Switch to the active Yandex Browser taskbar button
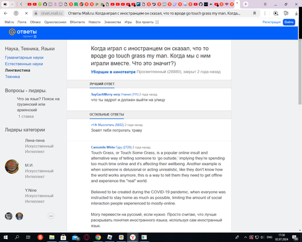The width and height of the screenshot is (302, 242). (133, 237)
